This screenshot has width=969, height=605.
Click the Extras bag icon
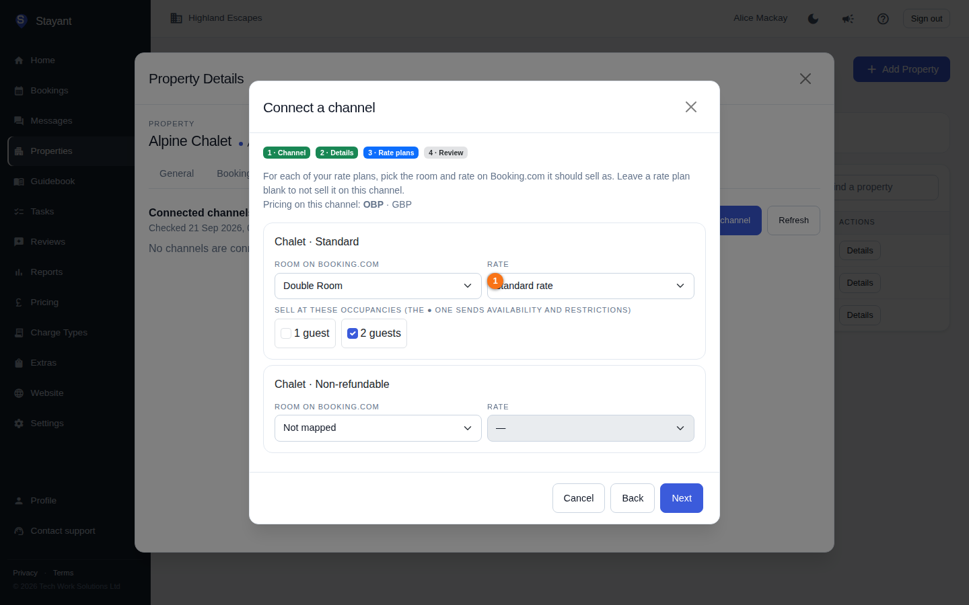[19, 363]
